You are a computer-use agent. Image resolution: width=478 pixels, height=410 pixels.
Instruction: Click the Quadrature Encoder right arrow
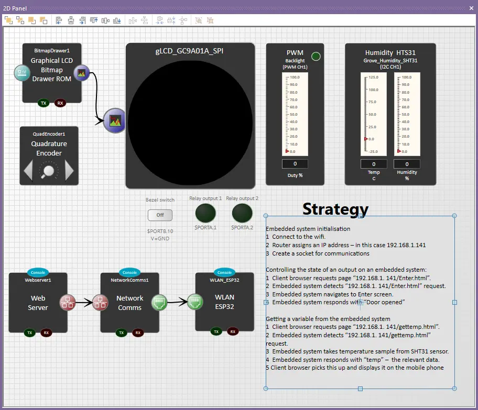[69, 171]
